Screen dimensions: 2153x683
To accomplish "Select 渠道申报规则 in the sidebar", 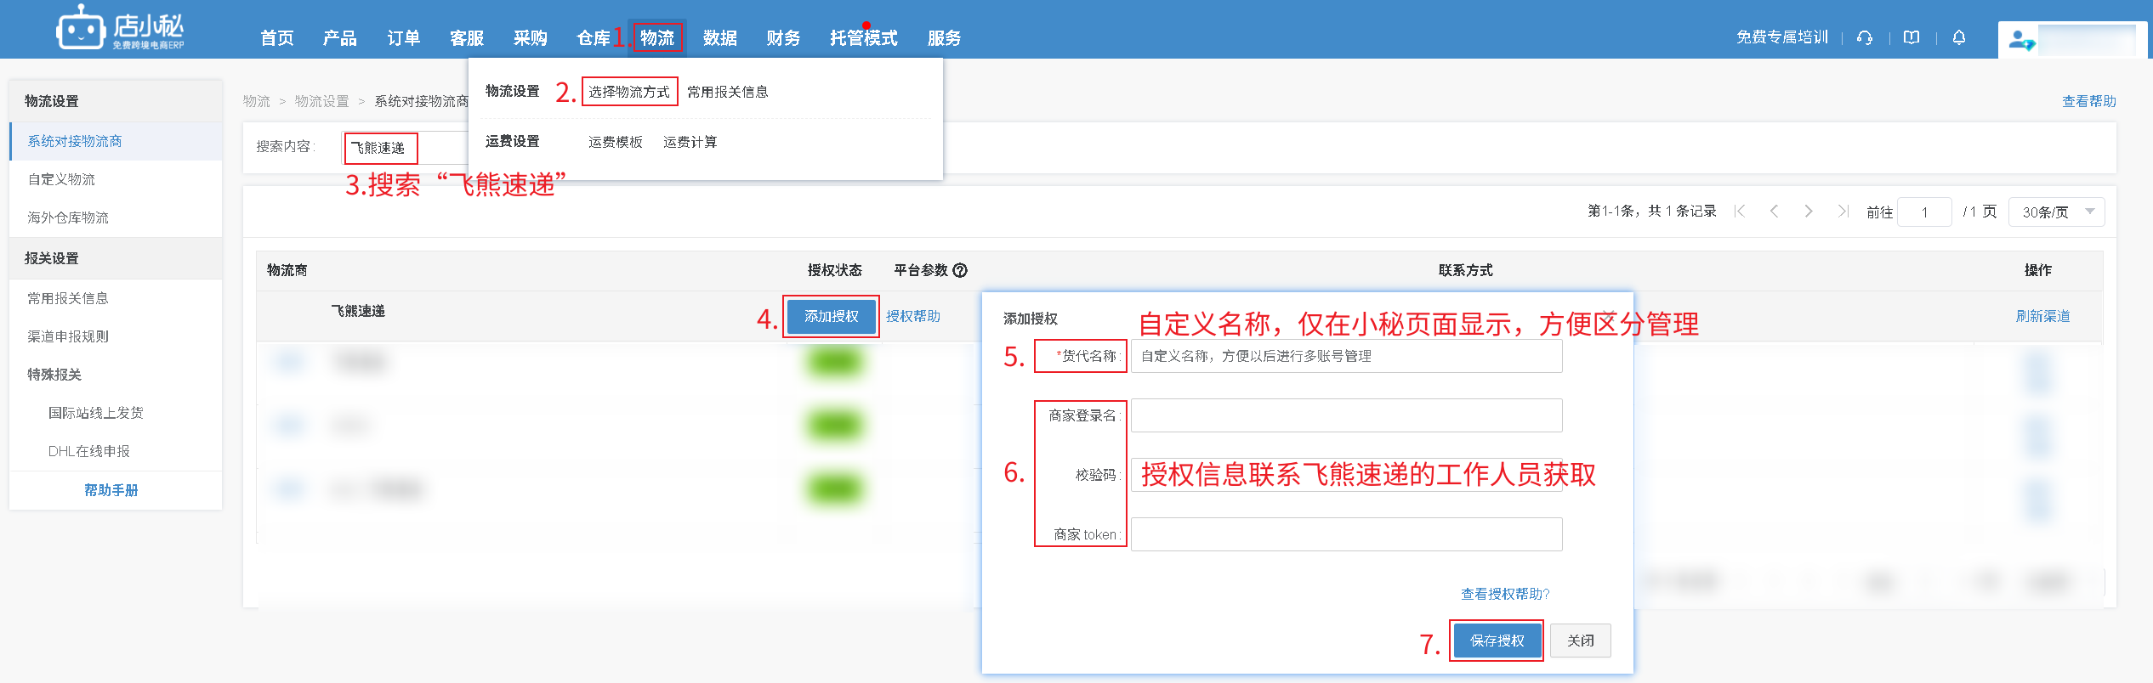I will coord(116,336).
